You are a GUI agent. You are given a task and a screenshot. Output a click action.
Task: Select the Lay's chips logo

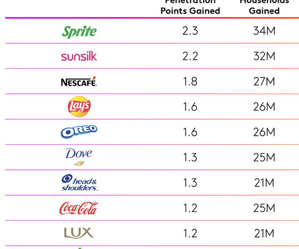pyautogui.click(x=79, y=106)
